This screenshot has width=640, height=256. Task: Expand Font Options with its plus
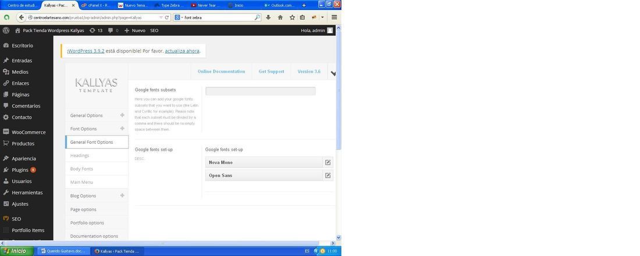tap(122, 129)
